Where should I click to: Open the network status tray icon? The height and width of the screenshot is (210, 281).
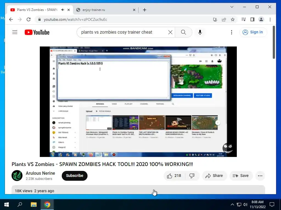click(x=239, y=205)
